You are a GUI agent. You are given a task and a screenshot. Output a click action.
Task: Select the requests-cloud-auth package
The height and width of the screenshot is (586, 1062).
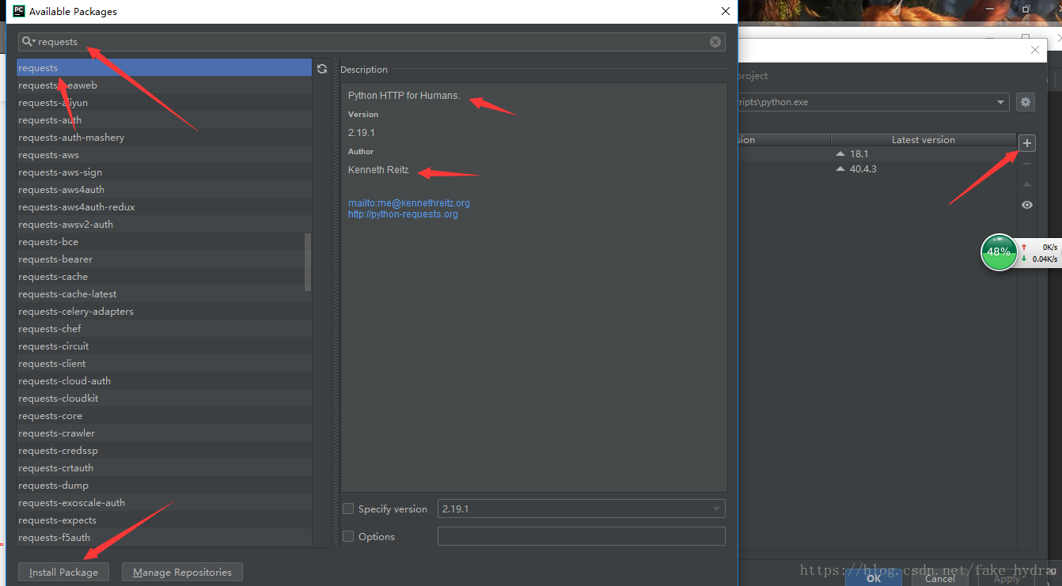tap(164, 381)
